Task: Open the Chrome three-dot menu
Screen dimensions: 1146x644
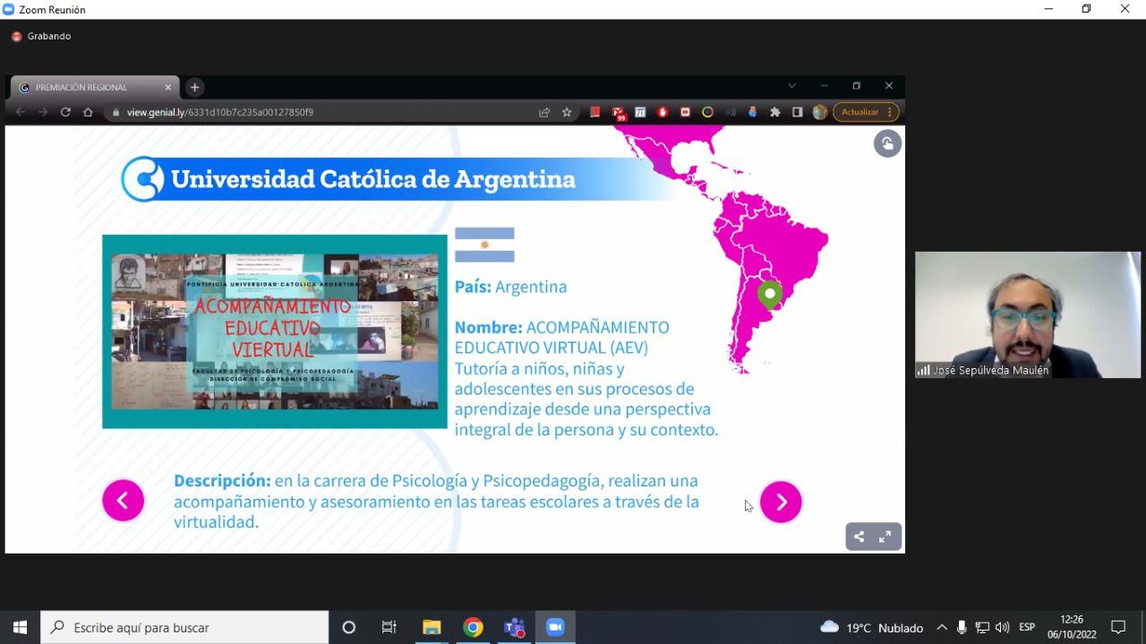Action: pos(889,112)
